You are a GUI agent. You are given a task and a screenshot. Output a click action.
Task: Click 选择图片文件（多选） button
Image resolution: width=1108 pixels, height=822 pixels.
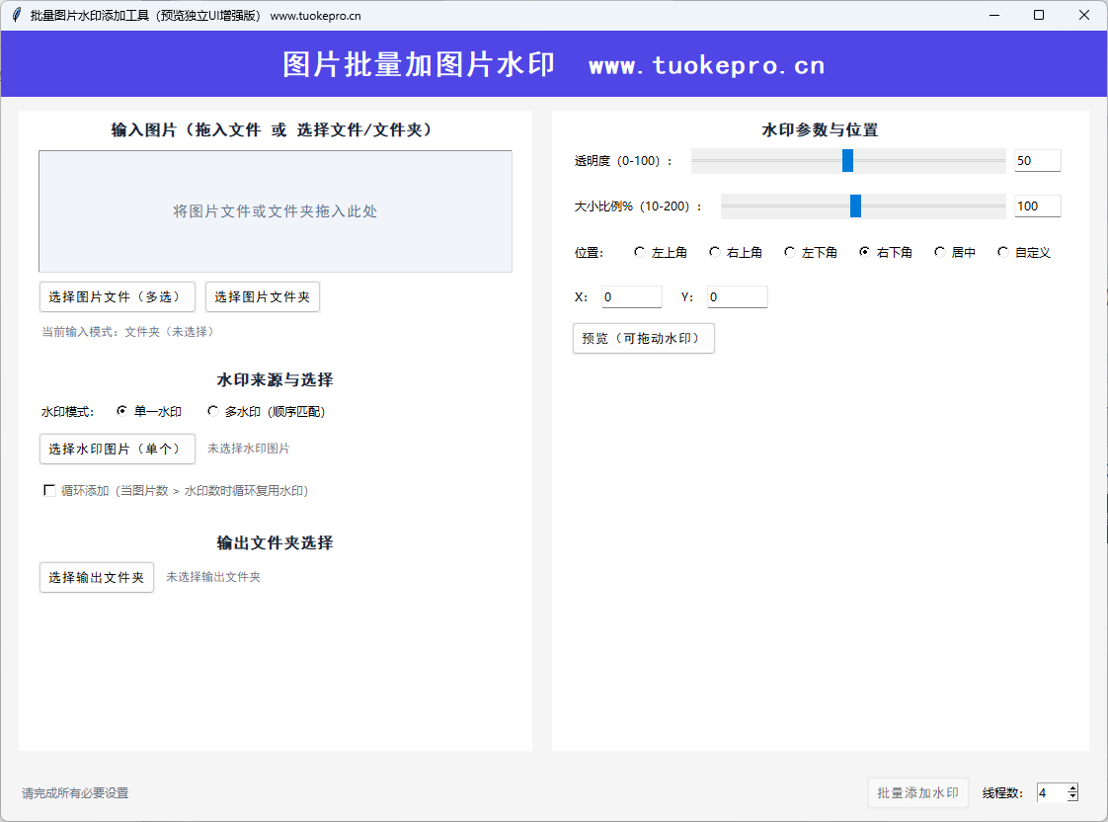point(117,296)
